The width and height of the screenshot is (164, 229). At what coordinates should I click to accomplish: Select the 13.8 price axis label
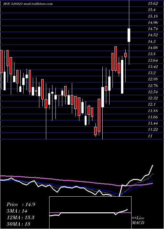[152, 54]
